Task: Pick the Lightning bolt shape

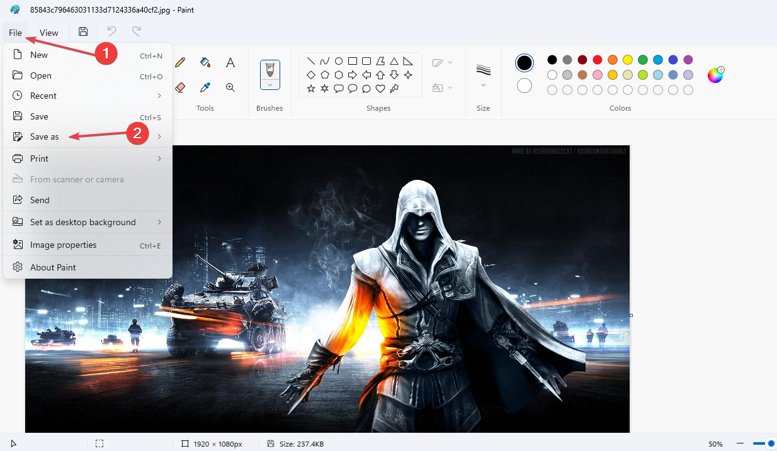Action: tap(394, 89)
